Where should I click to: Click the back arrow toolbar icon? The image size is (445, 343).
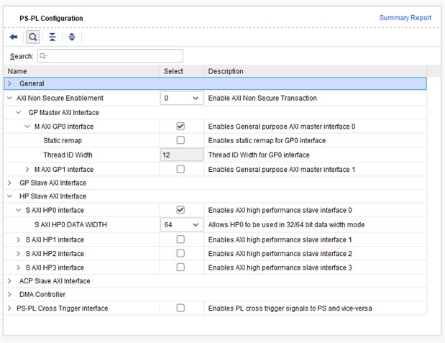point(14,37)
